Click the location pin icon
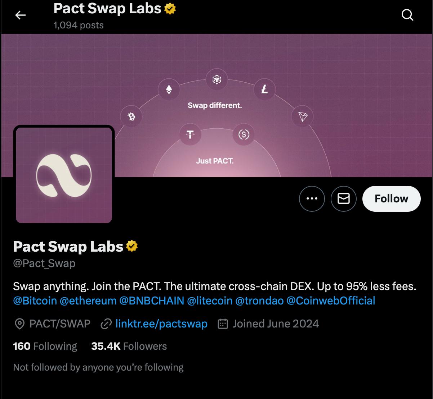 [x=19, y=324]
